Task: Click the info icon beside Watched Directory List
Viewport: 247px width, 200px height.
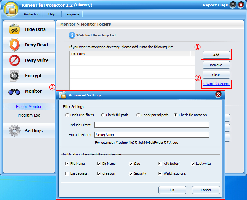Action: click(72, 35)
